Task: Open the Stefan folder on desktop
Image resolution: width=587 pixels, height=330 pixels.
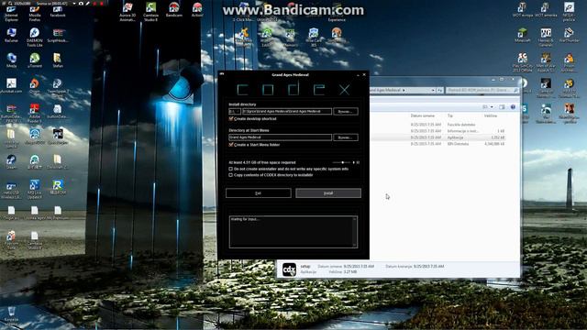Action: click(57, 60)
